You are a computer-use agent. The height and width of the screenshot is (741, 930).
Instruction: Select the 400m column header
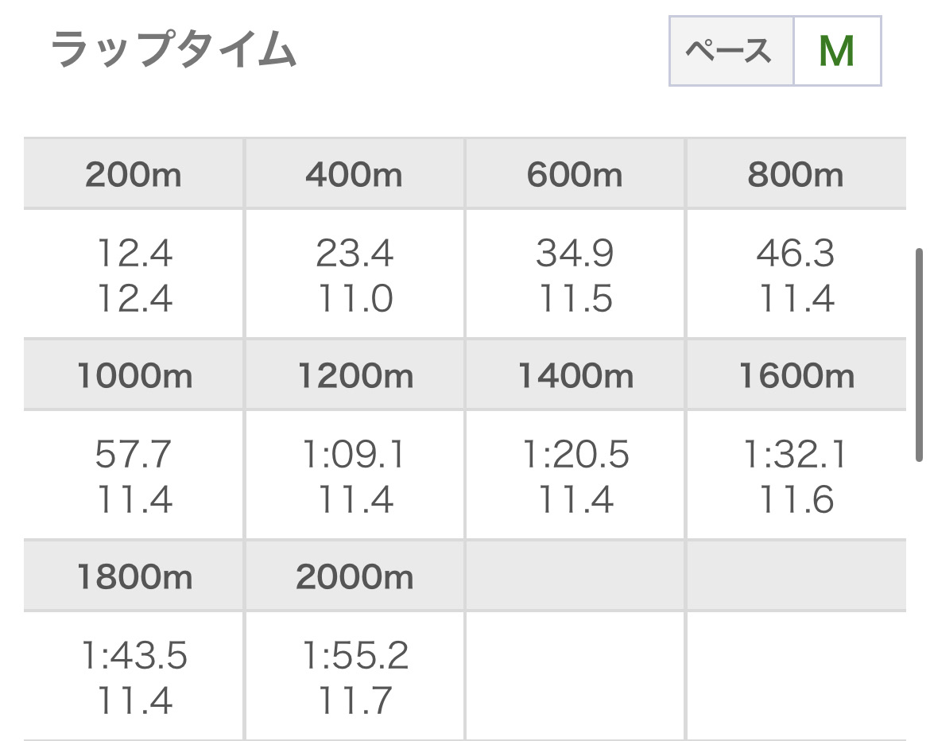pyautogui.click(x=354, y=174)
